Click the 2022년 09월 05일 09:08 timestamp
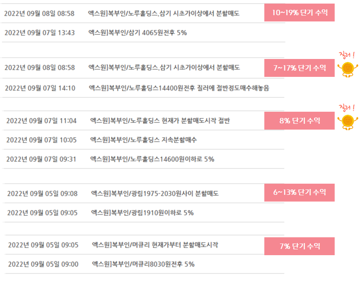The width and height of the screenshot is (362, 286). [42, 193]
